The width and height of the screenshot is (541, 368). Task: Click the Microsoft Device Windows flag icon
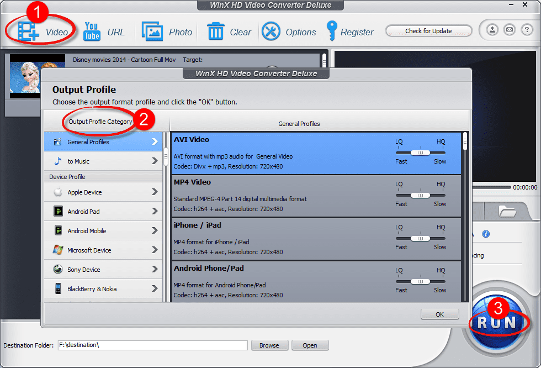coord(58,250)
